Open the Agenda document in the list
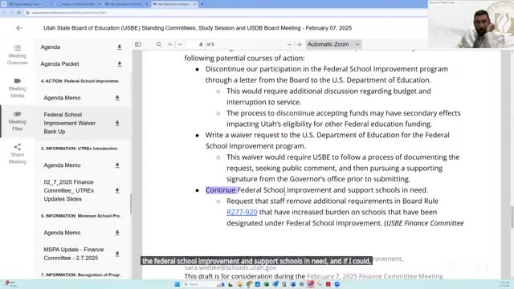Viewport: 514px width, 289px height. tap(51, 47)
